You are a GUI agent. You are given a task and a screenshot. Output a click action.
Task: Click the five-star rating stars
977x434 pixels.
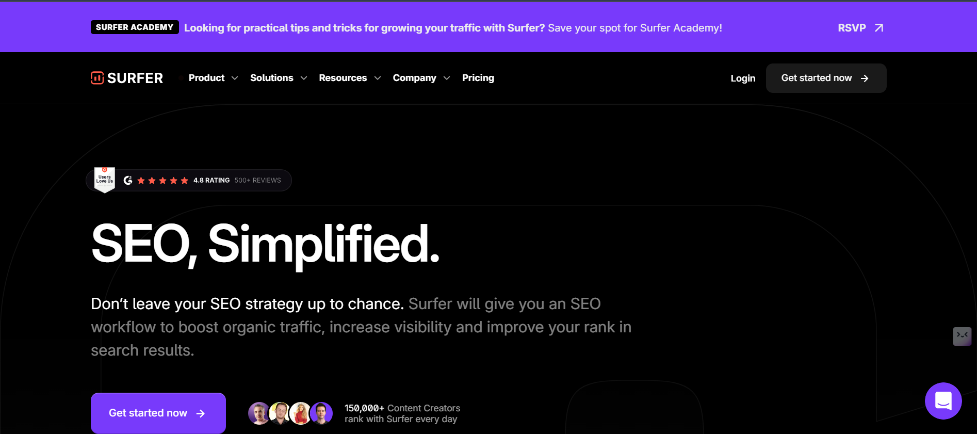click(x=162, y=180)
